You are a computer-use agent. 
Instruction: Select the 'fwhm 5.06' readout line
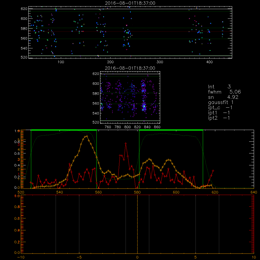click(224, 92)
